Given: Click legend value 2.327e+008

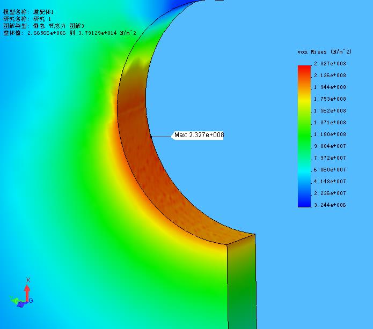Looking at the screenshot, I should pyautogui.click(x=330, y=64).
